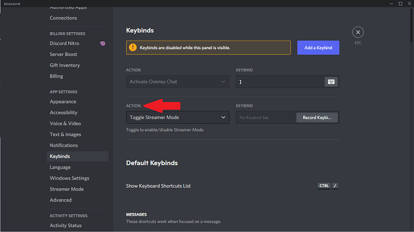Click the Record Keybind button

tap(317, 117)
